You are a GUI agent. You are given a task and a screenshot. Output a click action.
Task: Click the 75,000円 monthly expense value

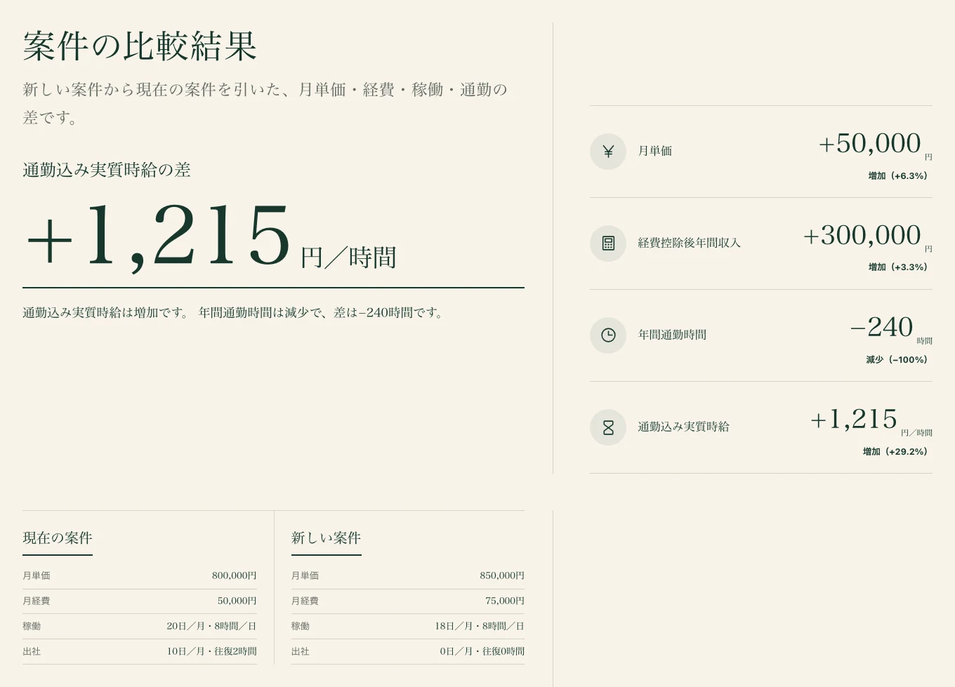[505, 601]
